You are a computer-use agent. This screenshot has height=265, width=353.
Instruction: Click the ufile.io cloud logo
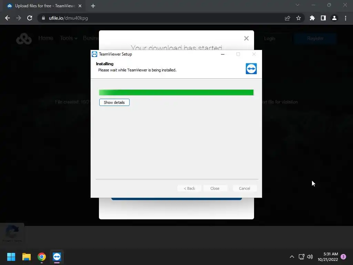(24, 39)
